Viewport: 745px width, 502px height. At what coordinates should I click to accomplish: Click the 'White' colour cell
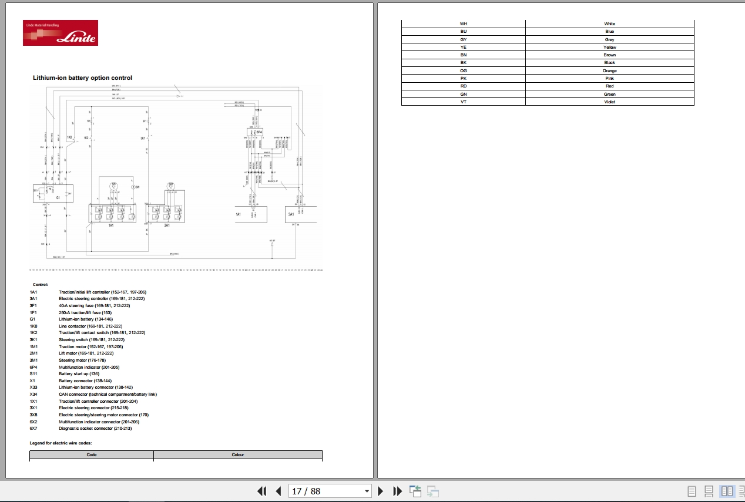(x=610, y=23)
